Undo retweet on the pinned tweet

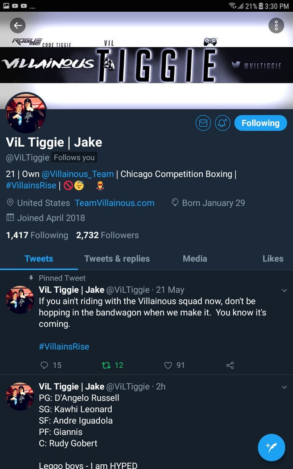click(x=113, y=365)
